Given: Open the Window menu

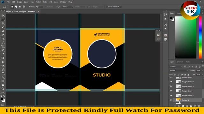Looking at the screenshot, I should click(x=63, y=2).
